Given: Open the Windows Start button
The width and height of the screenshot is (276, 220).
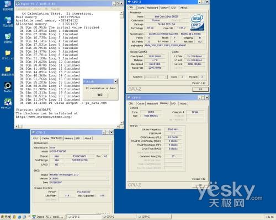Looking at the screenshot, I should click(x=6, y=217).
